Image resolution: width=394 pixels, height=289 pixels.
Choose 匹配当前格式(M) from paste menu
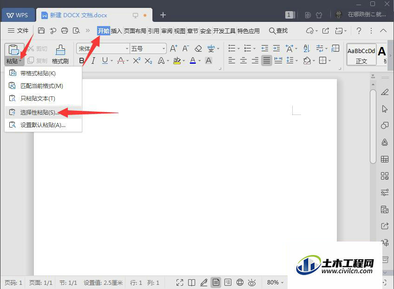[43, 86]
